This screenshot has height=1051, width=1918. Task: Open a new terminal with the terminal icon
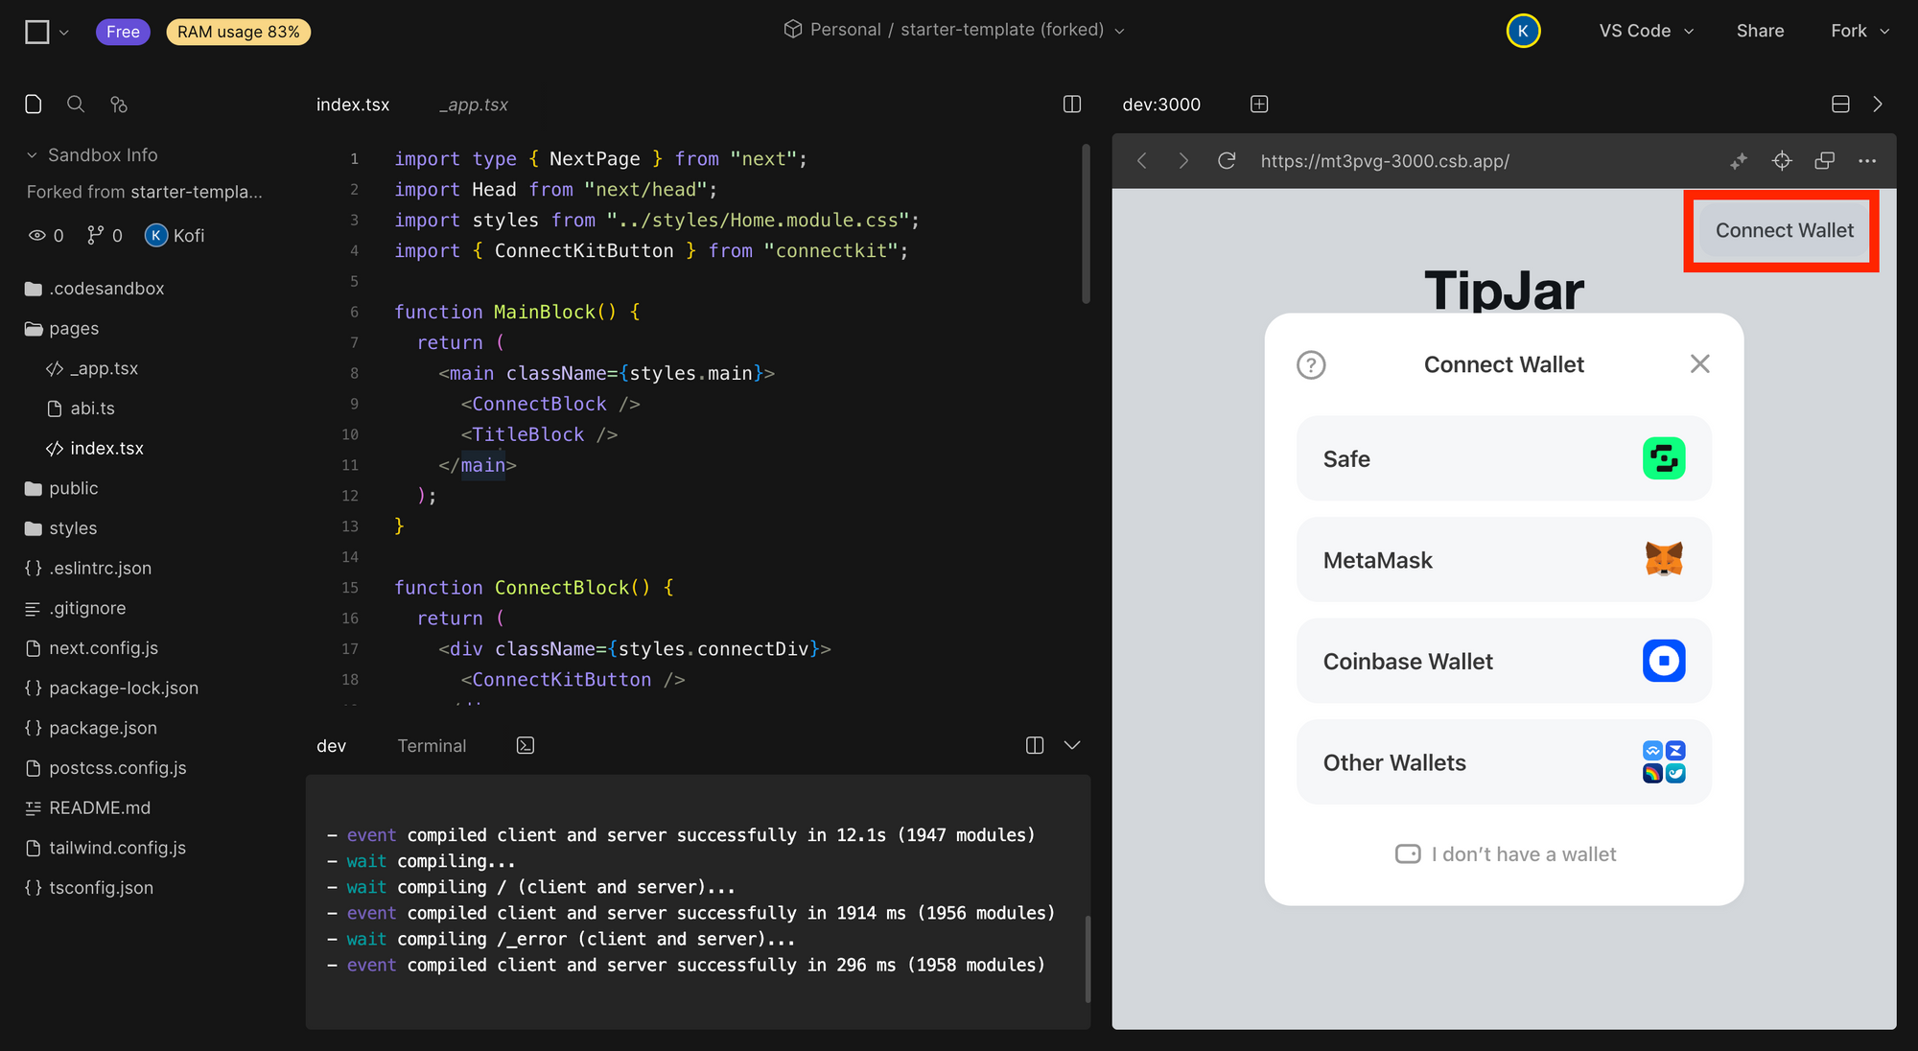pos(525,744)
